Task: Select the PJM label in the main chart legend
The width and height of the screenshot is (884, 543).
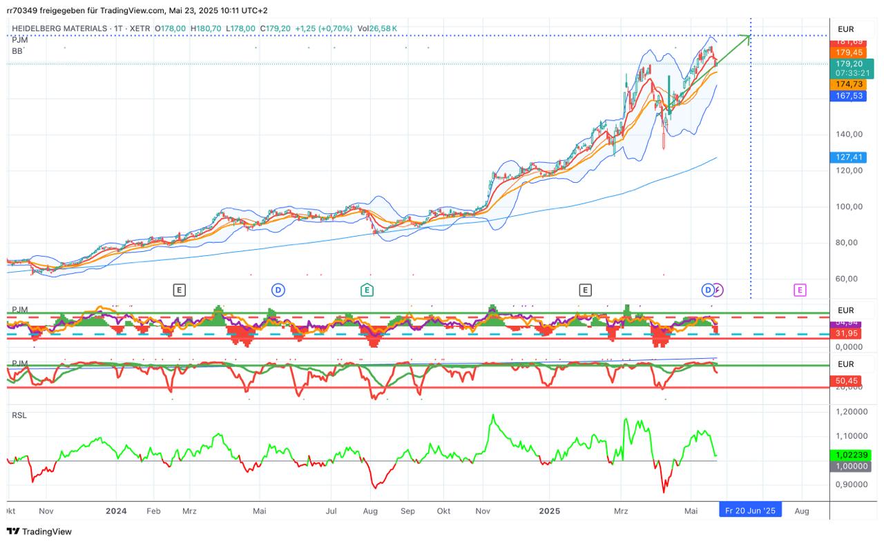Action: (19, 40)
